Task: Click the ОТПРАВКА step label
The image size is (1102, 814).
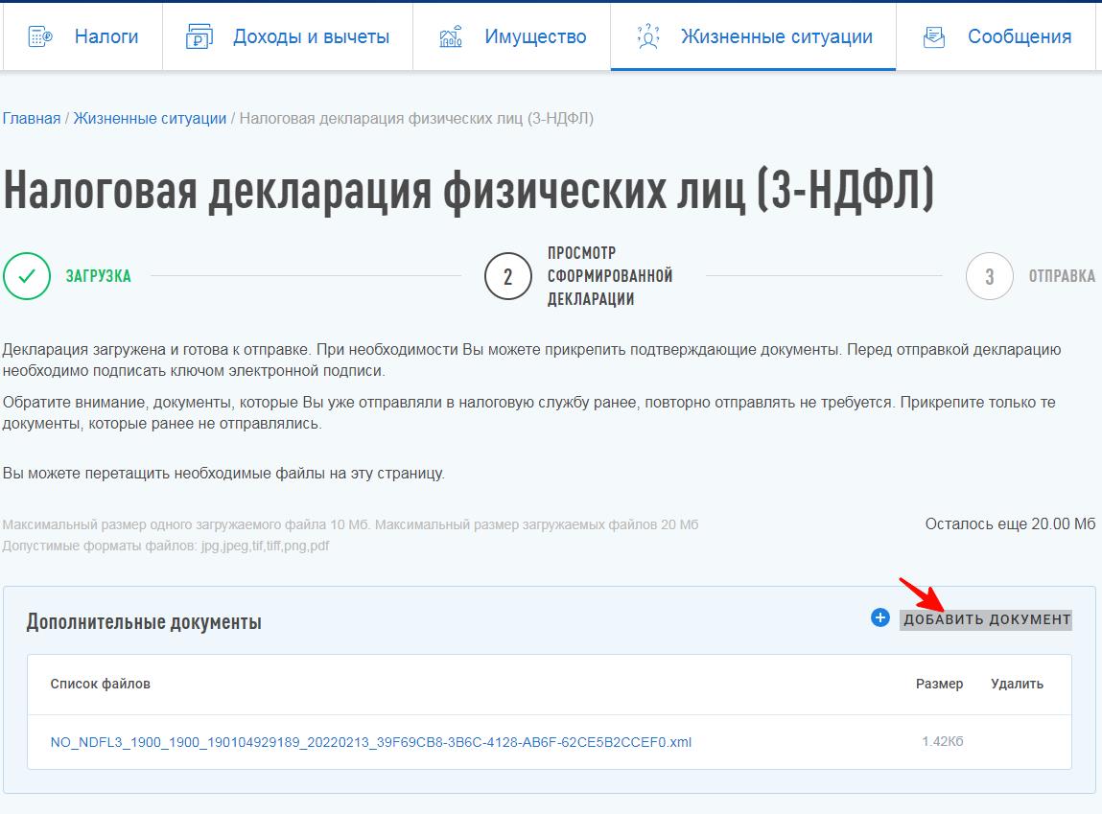Action: 1061,276
